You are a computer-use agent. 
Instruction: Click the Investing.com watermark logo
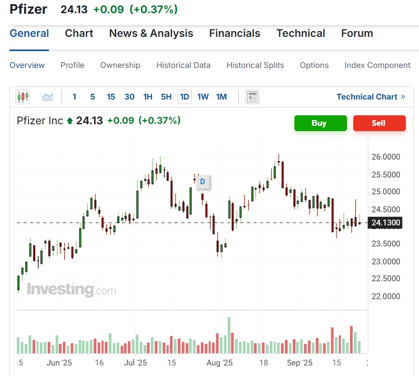coord(71,290)
